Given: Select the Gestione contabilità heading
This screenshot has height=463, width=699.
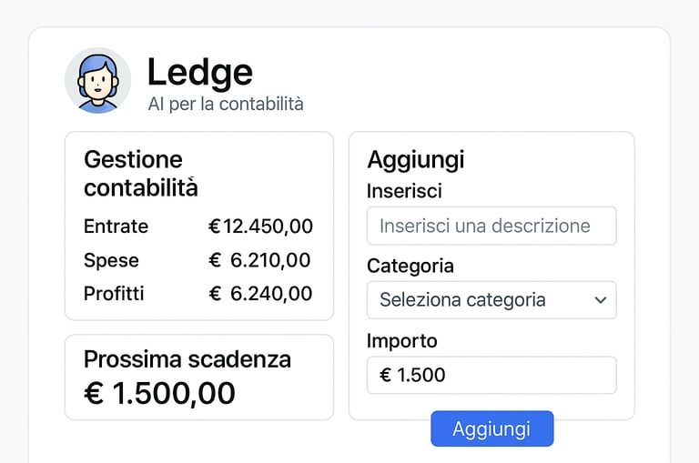Looking at the screenshot, I should [140, 173].
